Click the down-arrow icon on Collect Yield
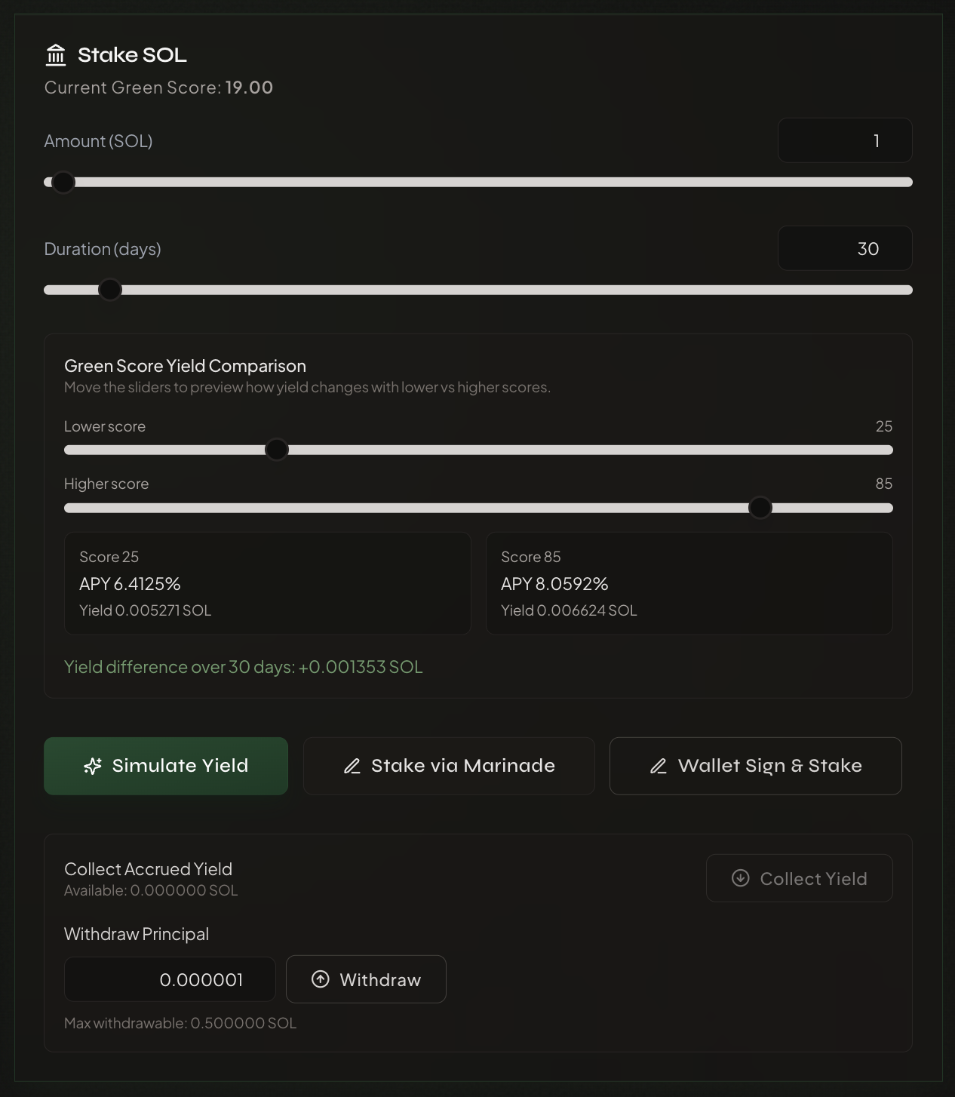The width and height of the screenshot is (955, 1097). click(x=741, y=878)
